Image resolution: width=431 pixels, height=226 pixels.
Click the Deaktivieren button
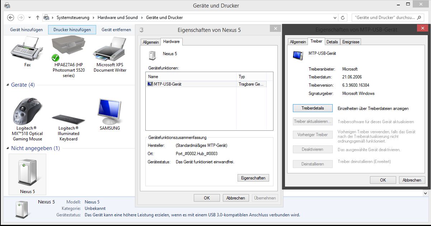click(313, 149)
